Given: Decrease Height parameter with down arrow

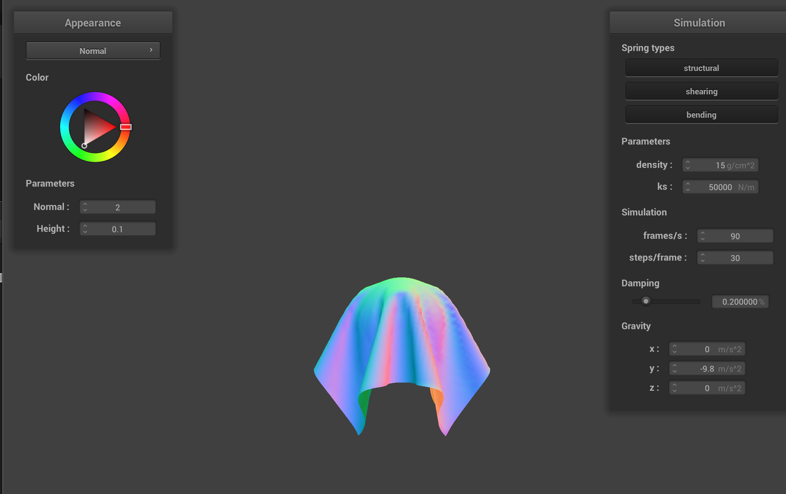Looking at the screenshot, I should click(x=85, y=232).
